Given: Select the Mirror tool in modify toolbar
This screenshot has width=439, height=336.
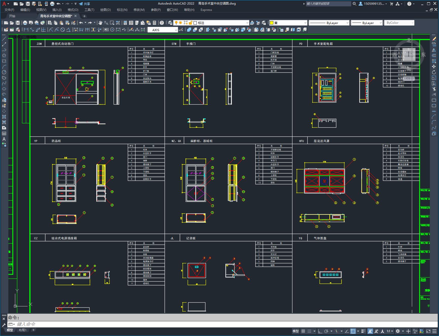Looking at the screenshot, I should [x=434, y=50].
